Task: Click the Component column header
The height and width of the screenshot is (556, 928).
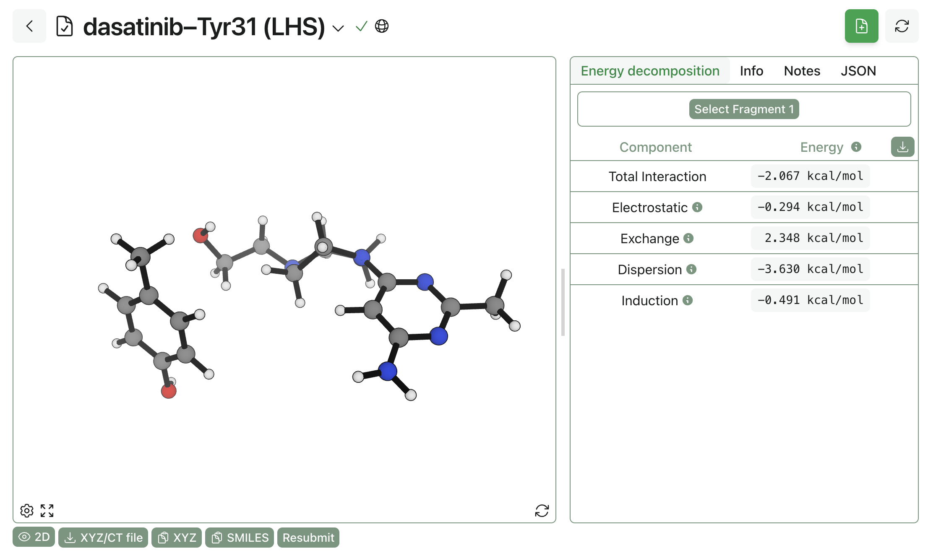Action: (x=656, y=147)
